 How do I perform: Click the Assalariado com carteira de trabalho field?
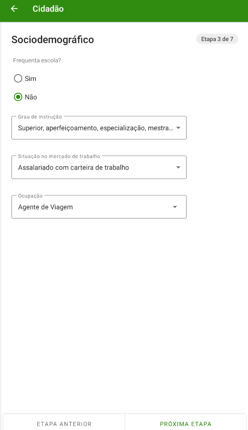(99, 167)
